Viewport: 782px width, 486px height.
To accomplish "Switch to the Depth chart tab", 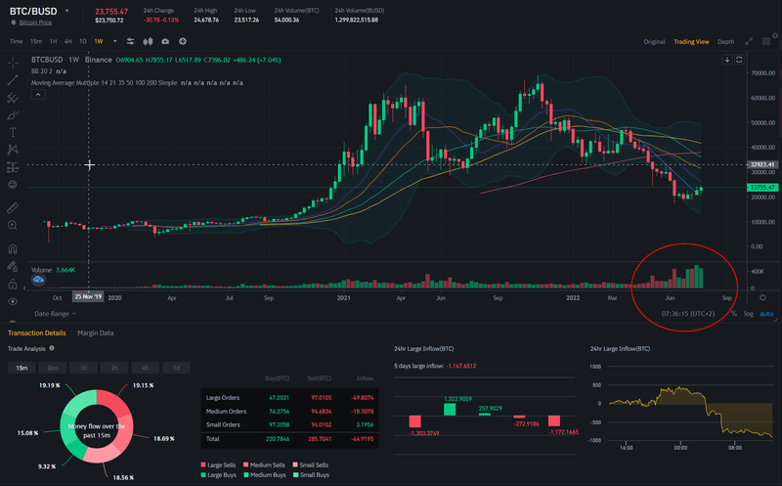I will (x=725, y=41).
